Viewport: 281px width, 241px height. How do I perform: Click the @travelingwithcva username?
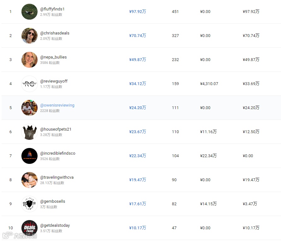(x=57, y=177)
